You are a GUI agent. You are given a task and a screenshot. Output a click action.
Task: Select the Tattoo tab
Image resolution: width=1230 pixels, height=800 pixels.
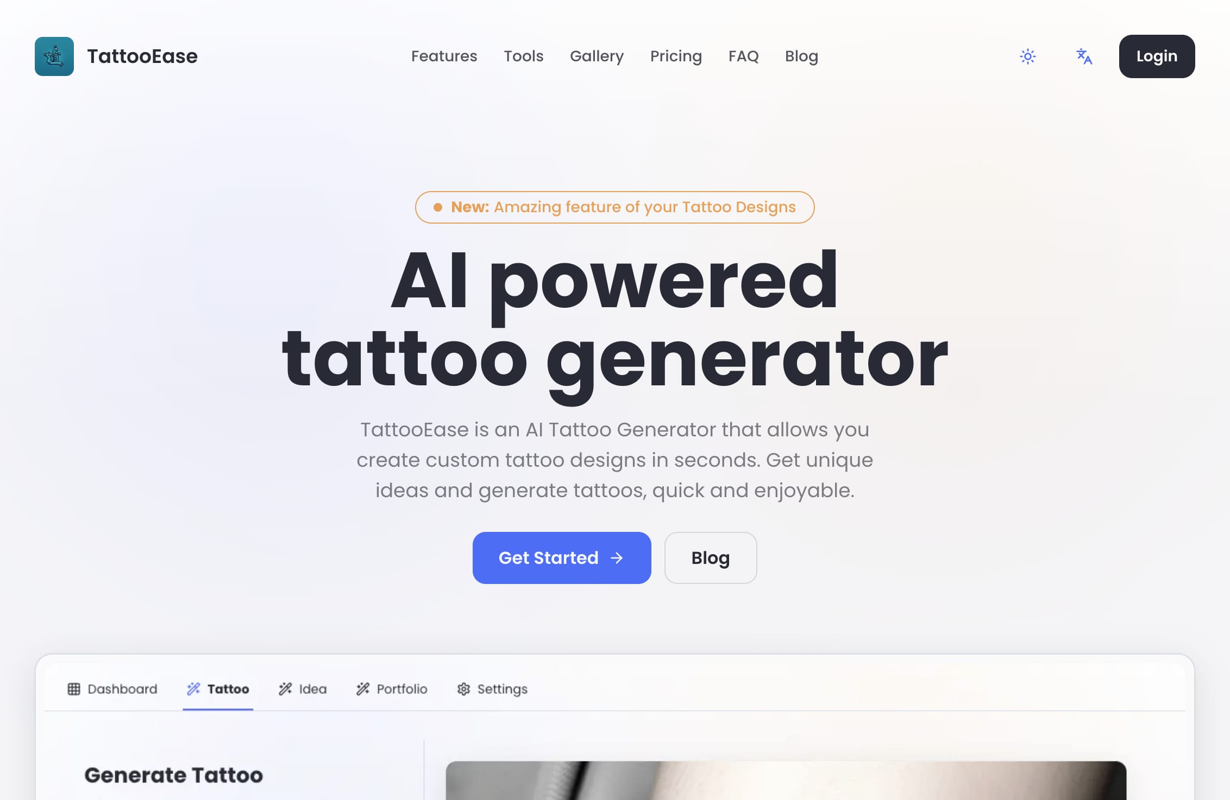tap(217, 689)
